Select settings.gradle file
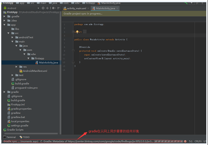The image size is (208, 145). coord(18,126)
